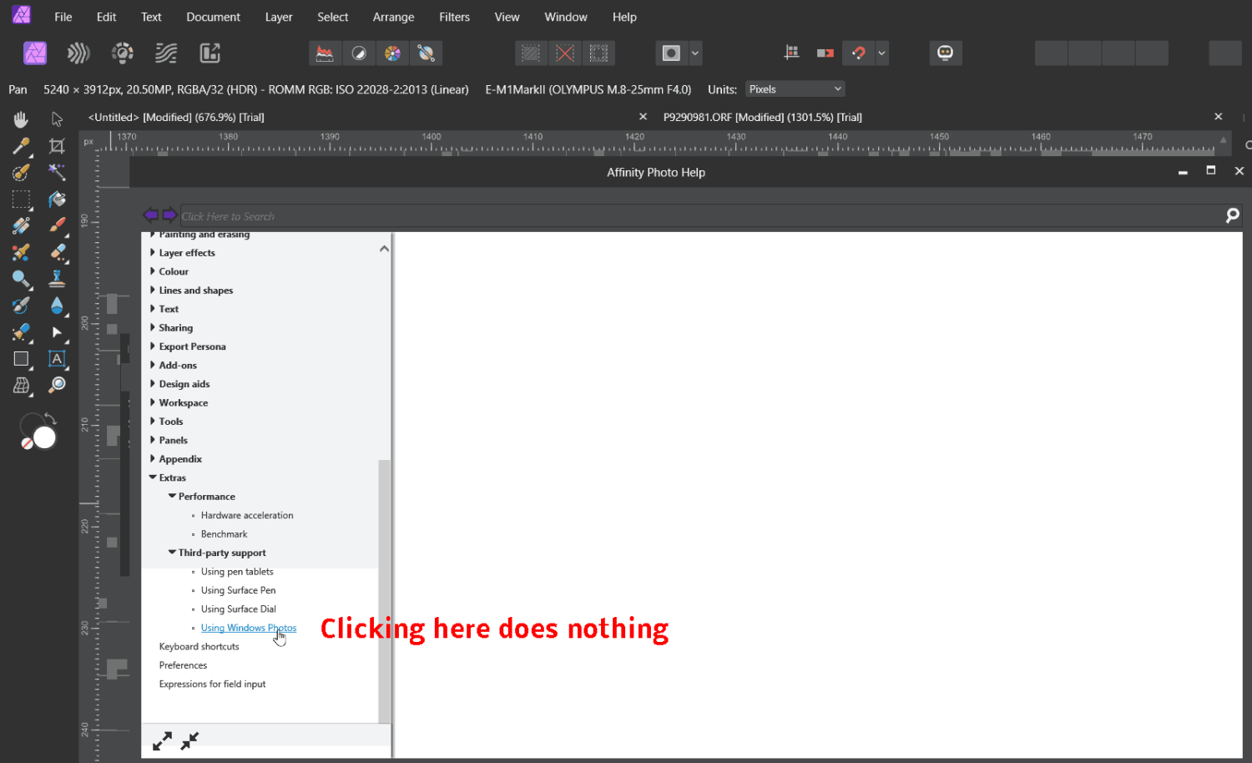
Task: Select the Hand view tool
Action: click(x=21, y=119)
